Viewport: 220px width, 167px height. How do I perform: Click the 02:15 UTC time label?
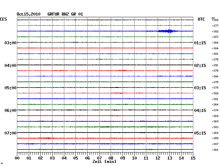(200, 66)
